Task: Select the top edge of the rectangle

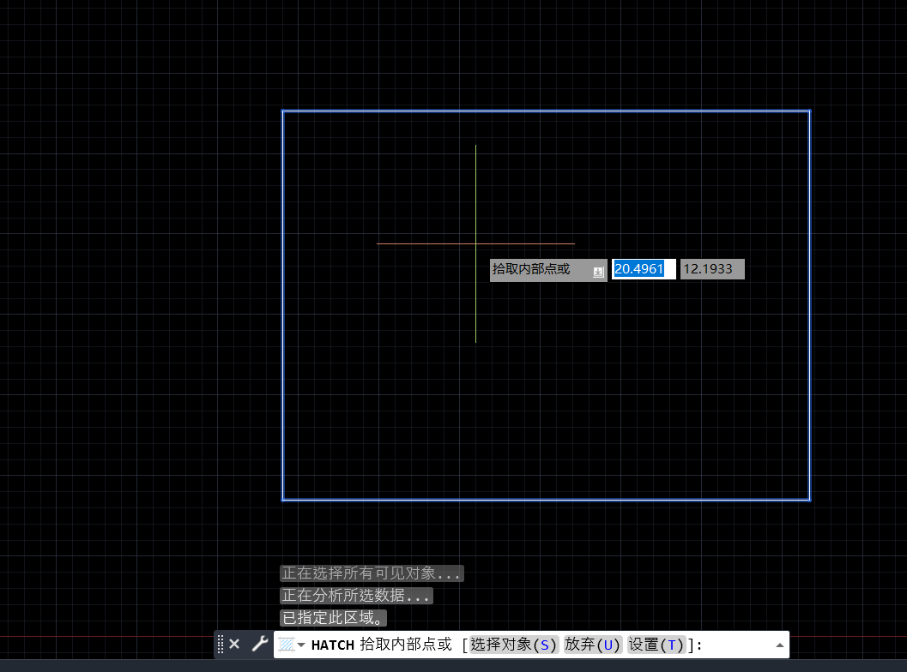Action: [x=546, y=111]
